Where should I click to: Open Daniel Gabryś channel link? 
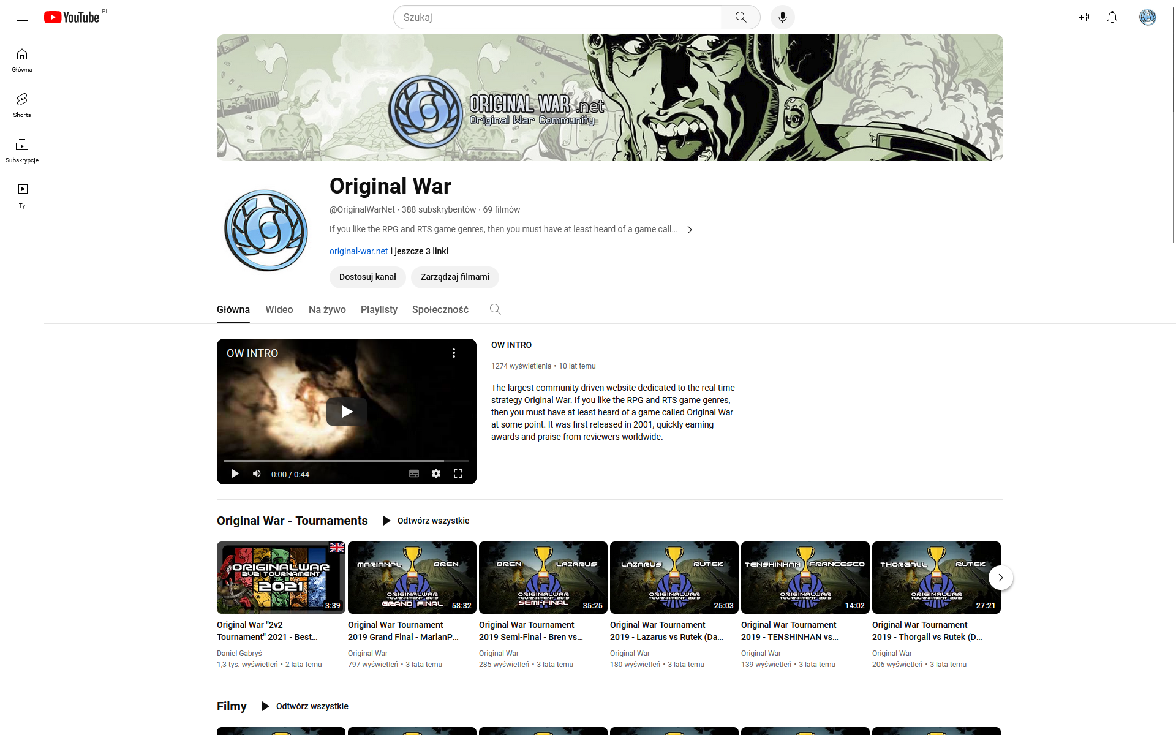(x=239, y=654)
